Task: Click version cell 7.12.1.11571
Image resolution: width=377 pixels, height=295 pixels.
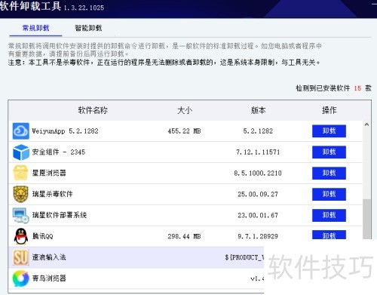Action: [x=258, y=152]
